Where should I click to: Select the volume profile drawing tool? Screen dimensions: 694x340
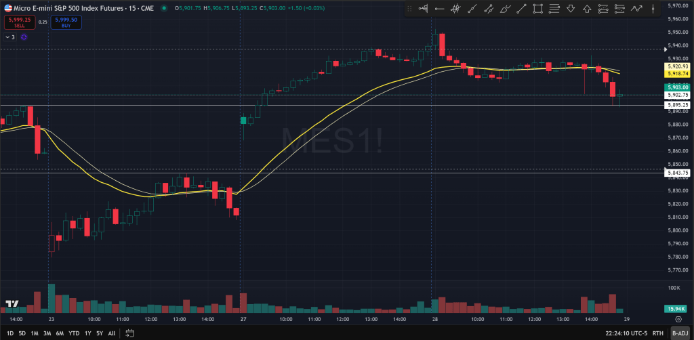pos(424,9)
